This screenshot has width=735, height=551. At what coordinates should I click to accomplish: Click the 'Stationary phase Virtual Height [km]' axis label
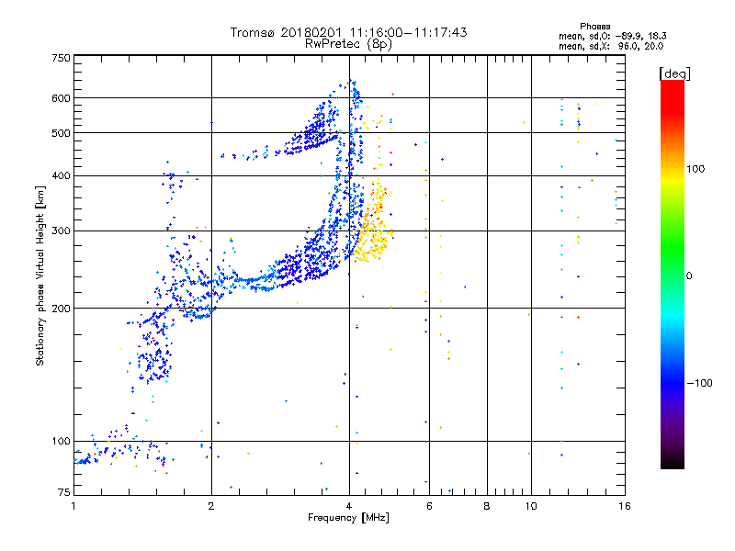[x=40, y=276]
